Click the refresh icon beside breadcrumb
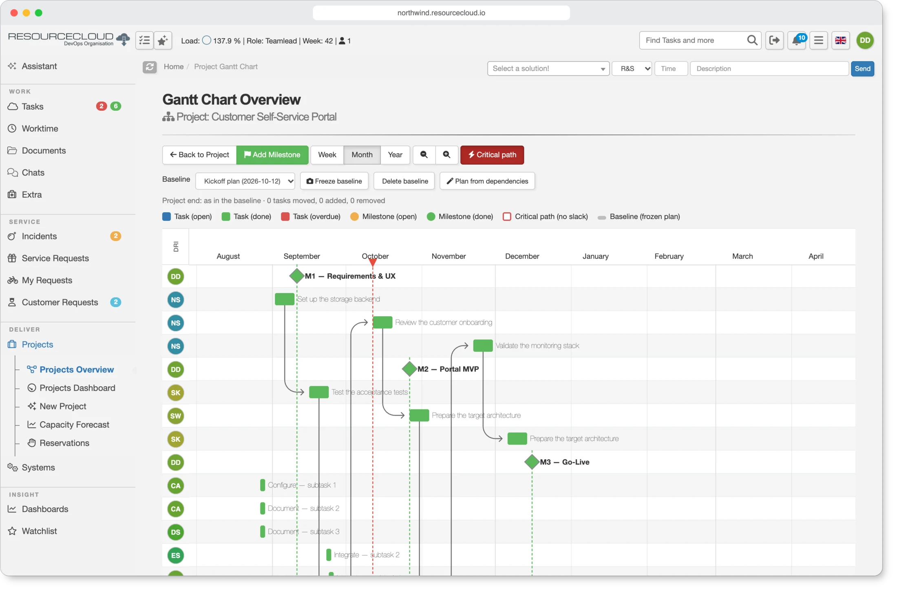 point(150,67)
